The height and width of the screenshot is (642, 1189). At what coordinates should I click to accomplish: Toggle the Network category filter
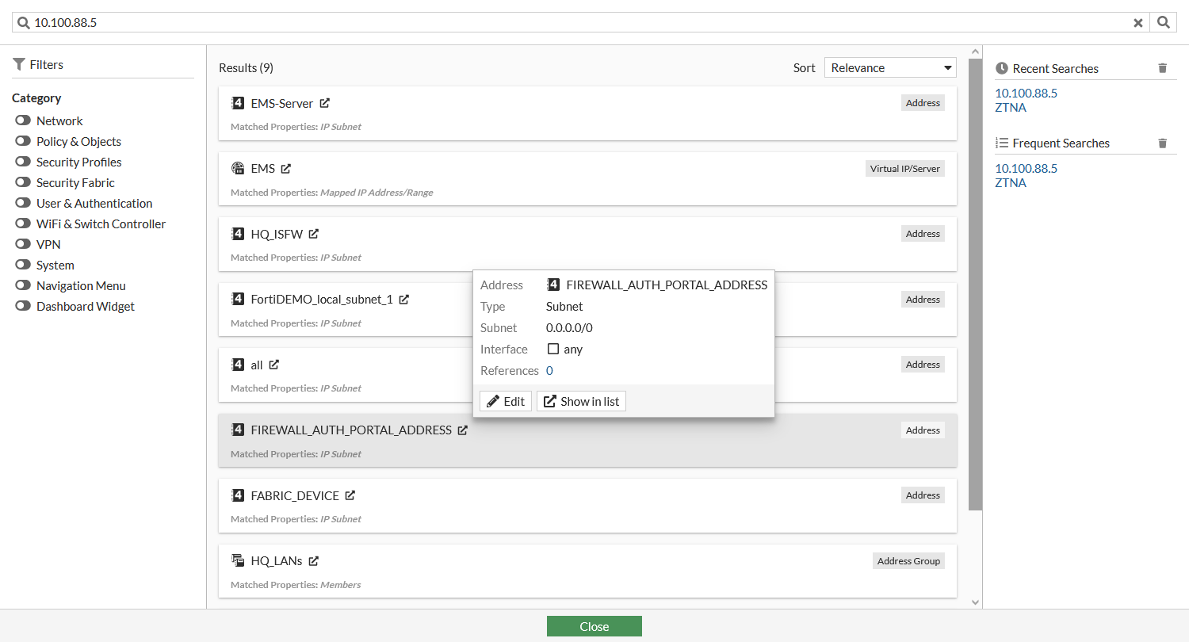(x=23, y=120)
